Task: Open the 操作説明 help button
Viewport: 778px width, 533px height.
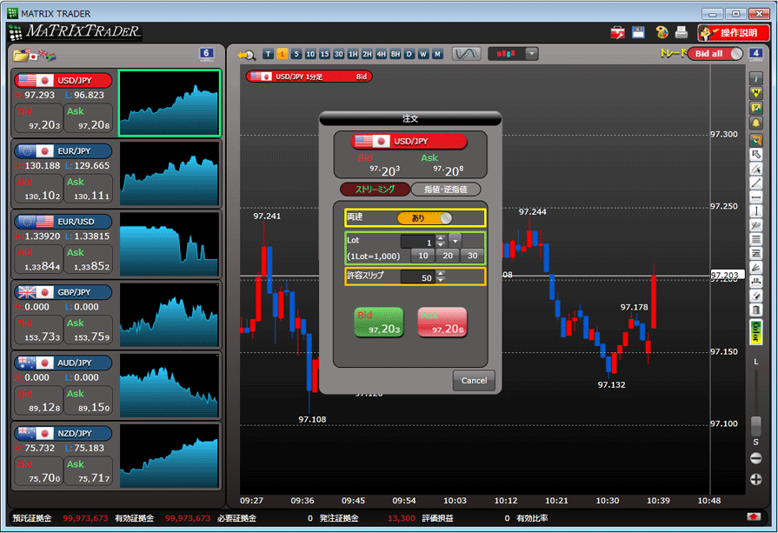Action: click(x=734, y=33)
